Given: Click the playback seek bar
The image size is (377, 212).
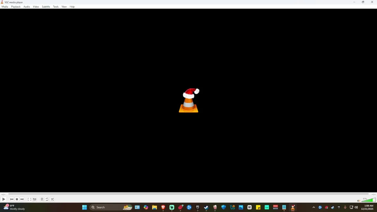Looking at the screenshot, I should [188, 194].
